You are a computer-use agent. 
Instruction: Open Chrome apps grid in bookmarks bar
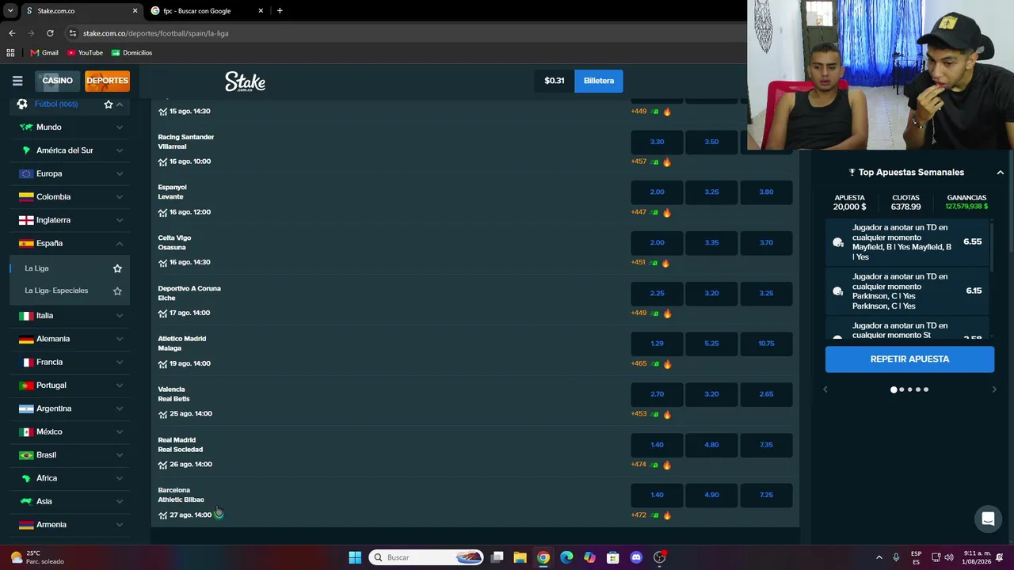(10, 53)
